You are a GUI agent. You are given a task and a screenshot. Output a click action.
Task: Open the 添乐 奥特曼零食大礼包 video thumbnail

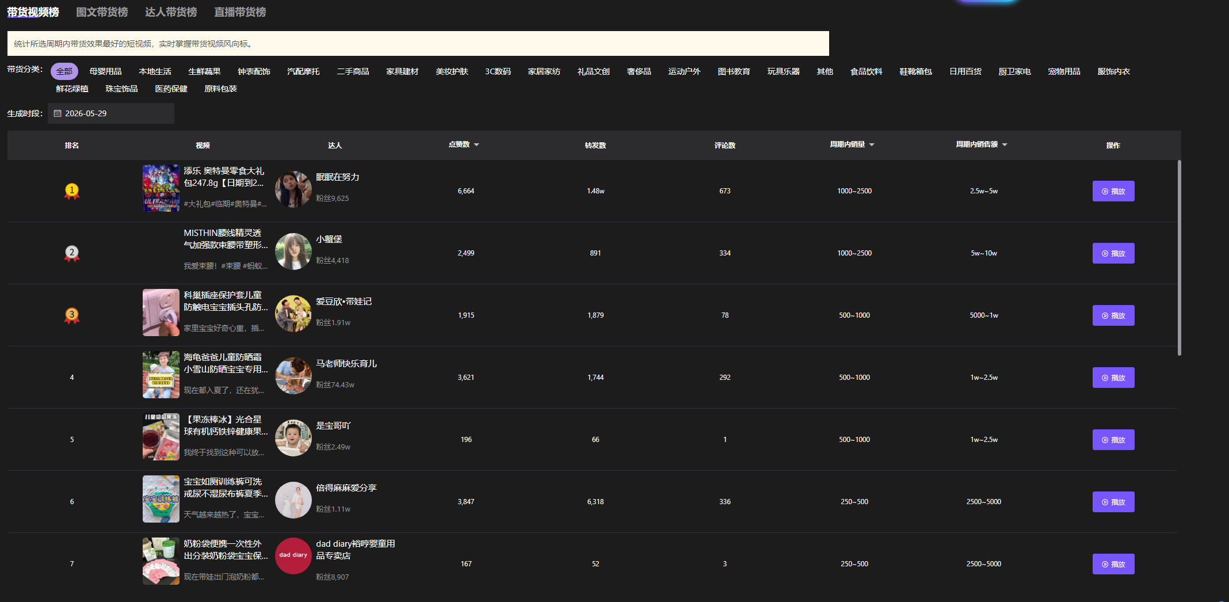click(161, 188)
